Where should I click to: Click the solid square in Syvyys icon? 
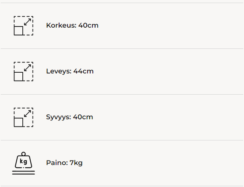click(x=19, y=122)
